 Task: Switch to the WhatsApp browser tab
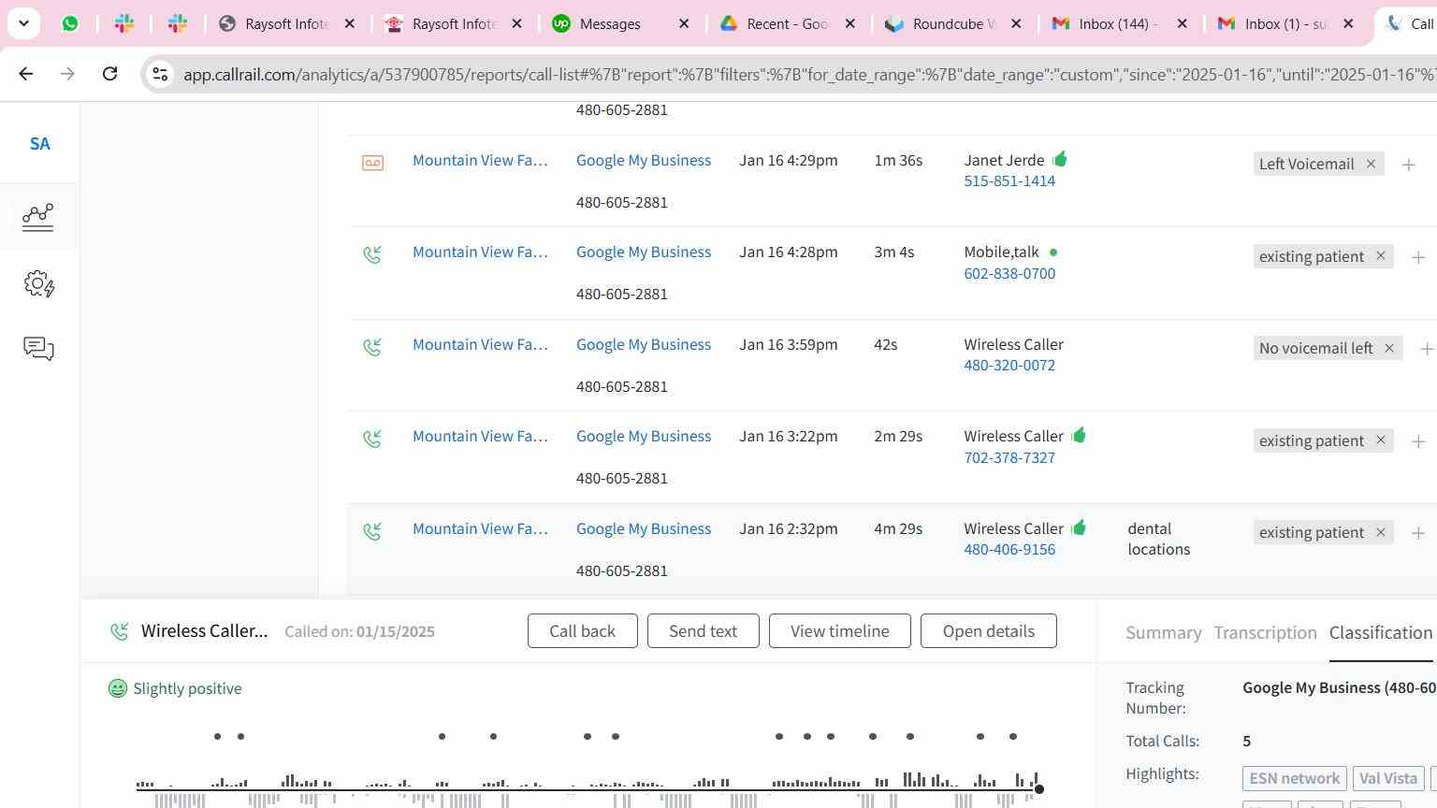click(x=70, y=23)
